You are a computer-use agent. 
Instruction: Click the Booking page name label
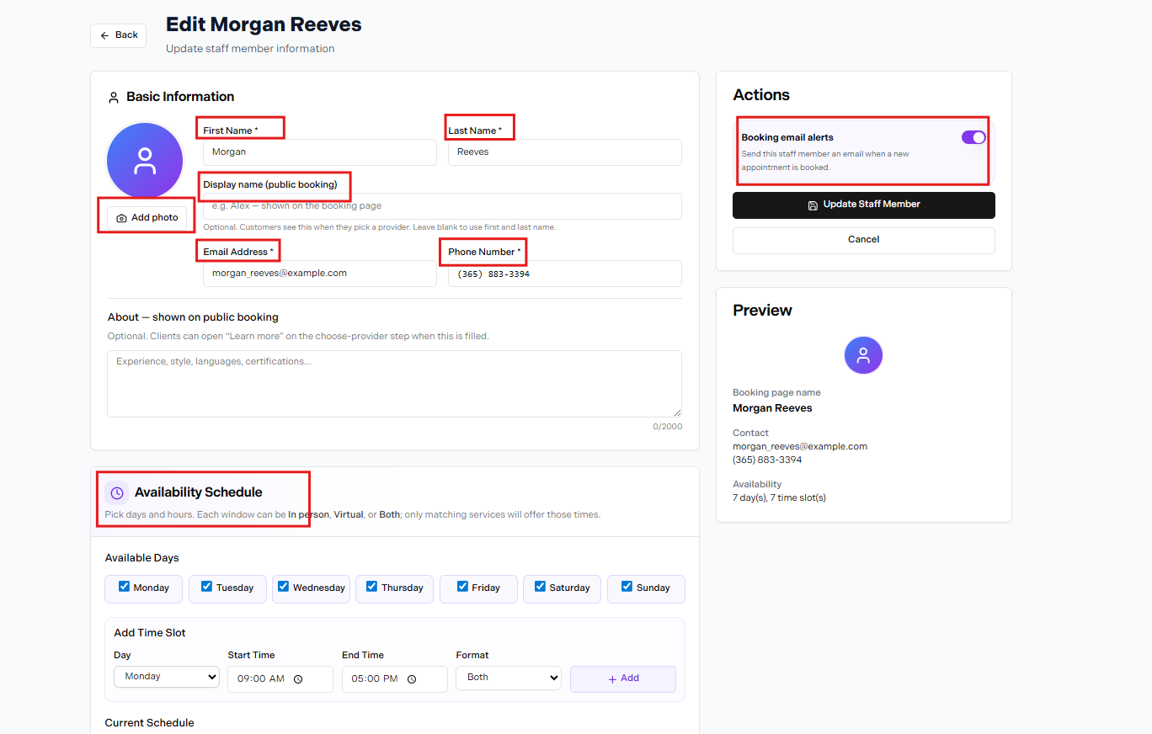coord(776,393)
